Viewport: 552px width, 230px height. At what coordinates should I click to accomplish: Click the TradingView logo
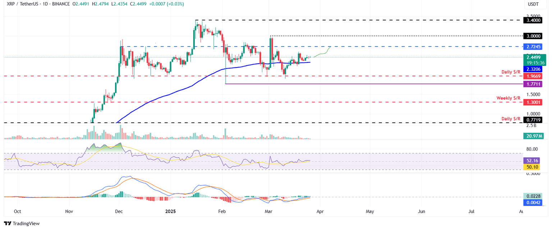pos(22,224)
